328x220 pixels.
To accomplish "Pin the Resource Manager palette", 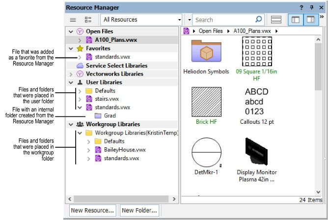I will click(312, 7).
